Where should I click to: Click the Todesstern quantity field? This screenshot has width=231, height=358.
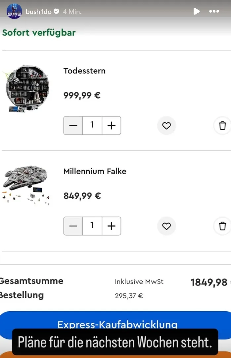(92, 126)
